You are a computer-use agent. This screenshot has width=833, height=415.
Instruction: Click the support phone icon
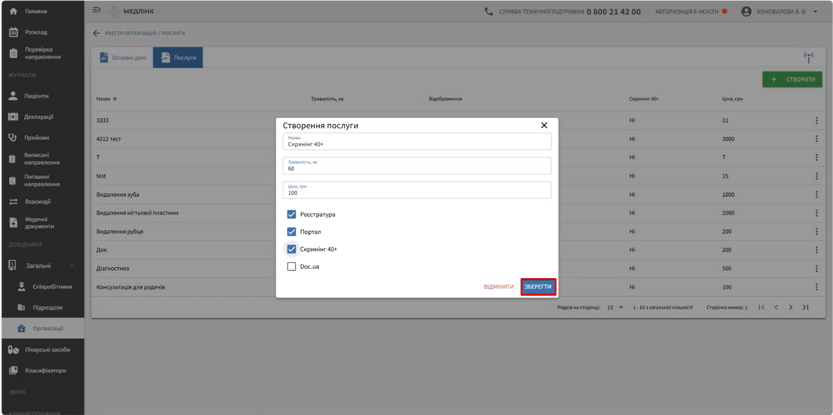pyautogui.click(x=488, y=12)
